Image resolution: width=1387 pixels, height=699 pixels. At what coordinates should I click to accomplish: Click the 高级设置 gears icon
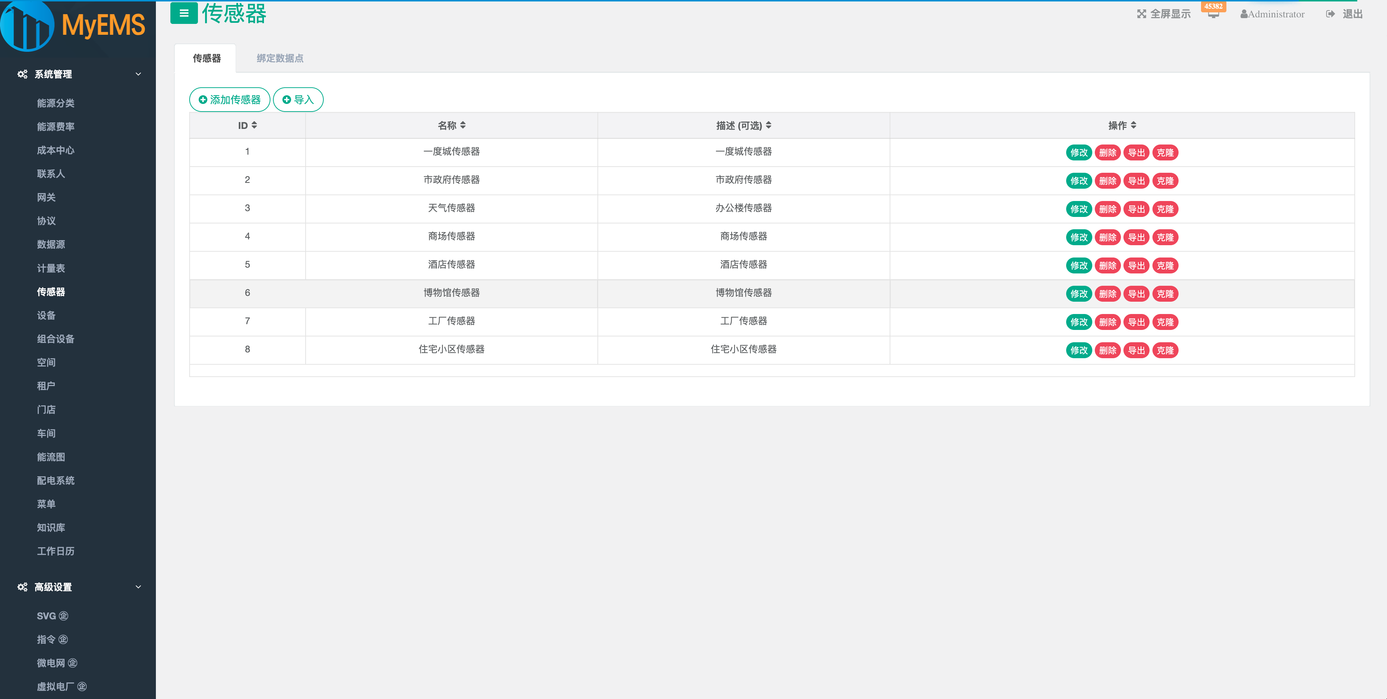[22, 587]
